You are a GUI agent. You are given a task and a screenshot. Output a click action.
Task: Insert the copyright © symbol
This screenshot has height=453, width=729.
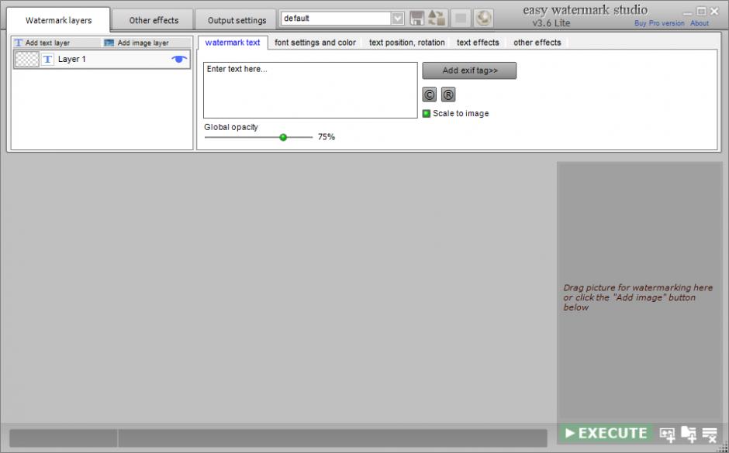pyautogui.click(x=429, y=94)
